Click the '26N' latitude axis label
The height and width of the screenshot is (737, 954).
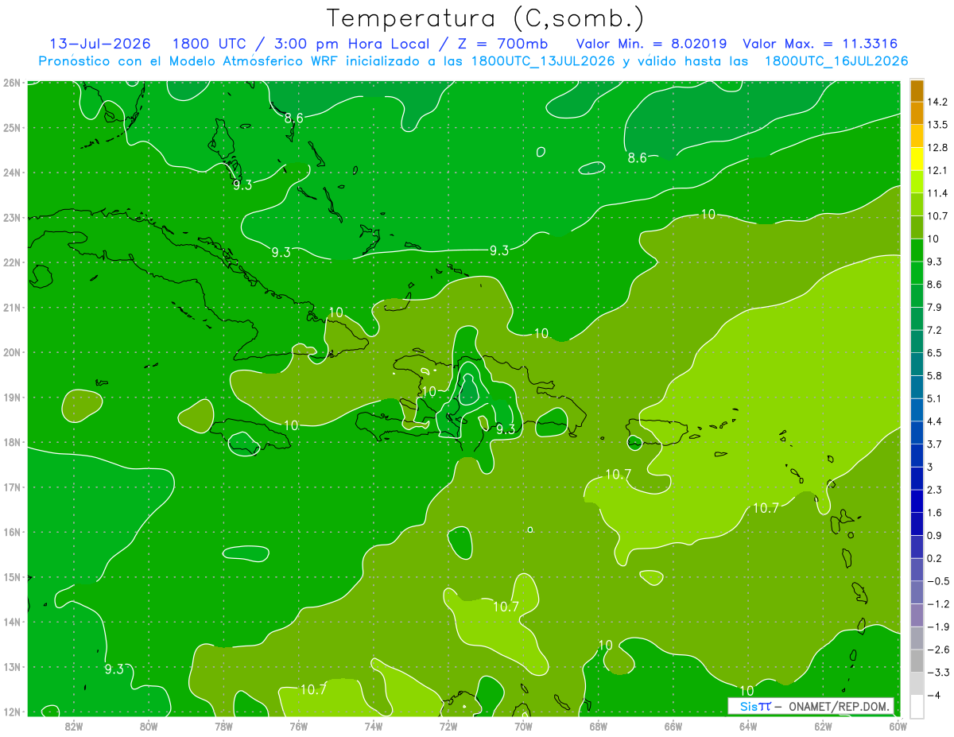coord(12,83)
